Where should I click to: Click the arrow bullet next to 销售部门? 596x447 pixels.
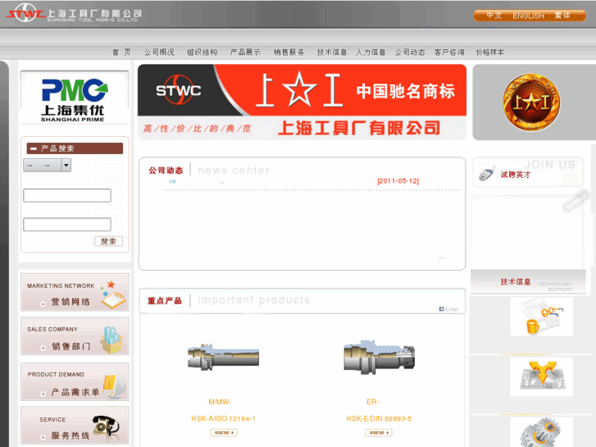(x=43, y=348)
